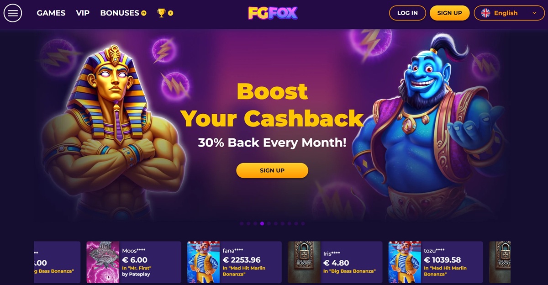548x285 pixels.
Task: Click the header SIGN UP button
Action: coord(450,13)
